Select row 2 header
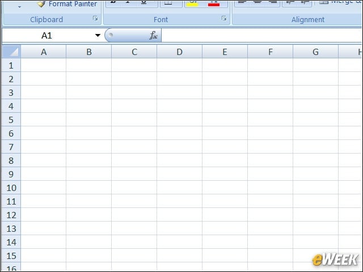The height and width of the screenshot is (272, 363). pyautogui.click(x=11, y=79)
